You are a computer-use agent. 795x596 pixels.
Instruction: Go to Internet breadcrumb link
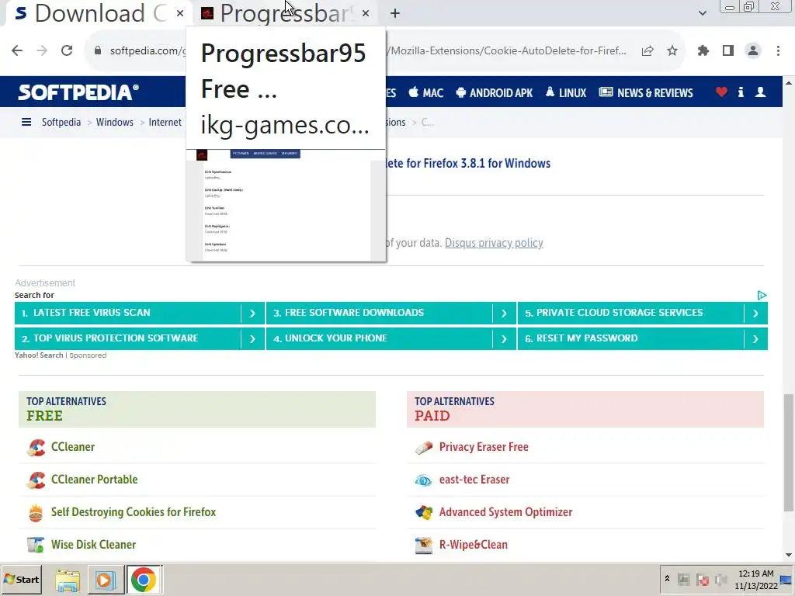[x=165, y=122]
